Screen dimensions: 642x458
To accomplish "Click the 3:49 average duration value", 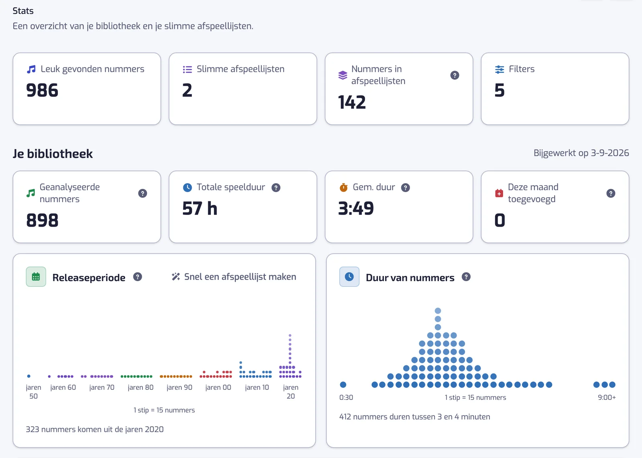I will 356,209.
